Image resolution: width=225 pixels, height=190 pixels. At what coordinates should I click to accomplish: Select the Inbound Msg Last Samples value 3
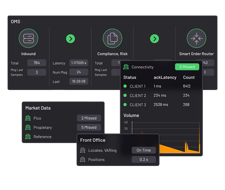click(x=37, y=72)
